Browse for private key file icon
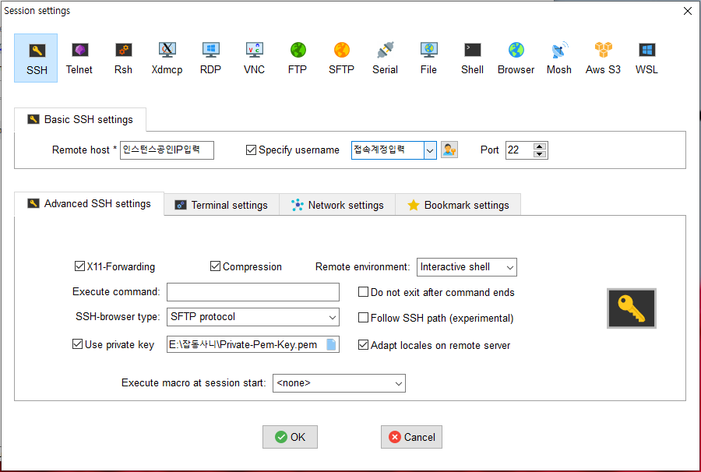This screenshot has height=472, width=701. coord(331,344)
